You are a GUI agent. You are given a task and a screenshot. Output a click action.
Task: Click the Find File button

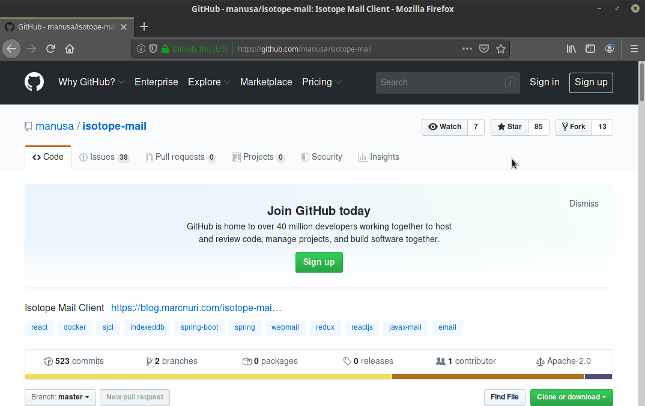coord(504,397)
